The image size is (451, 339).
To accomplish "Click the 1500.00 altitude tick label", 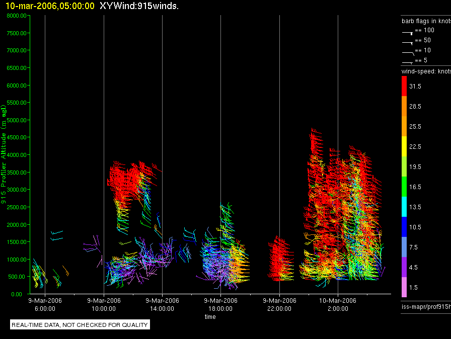I will click(17, 242).
